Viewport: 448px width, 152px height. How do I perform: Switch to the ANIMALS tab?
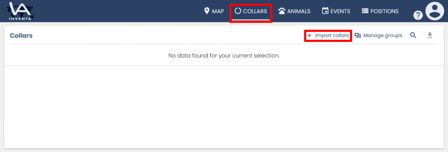tap(299, 11)
